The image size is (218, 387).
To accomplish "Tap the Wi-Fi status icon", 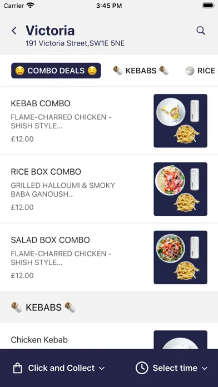I will (x=31, y=6).
